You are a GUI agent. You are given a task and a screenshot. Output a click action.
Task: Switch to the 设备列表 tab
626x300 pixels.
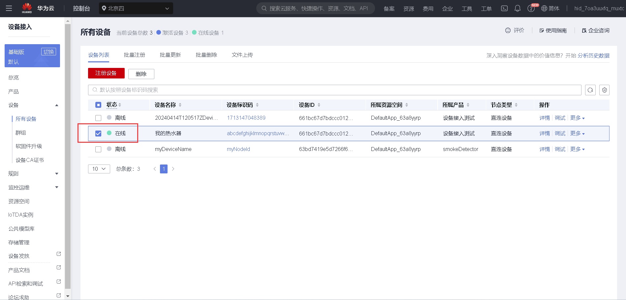tap(99, 55)
